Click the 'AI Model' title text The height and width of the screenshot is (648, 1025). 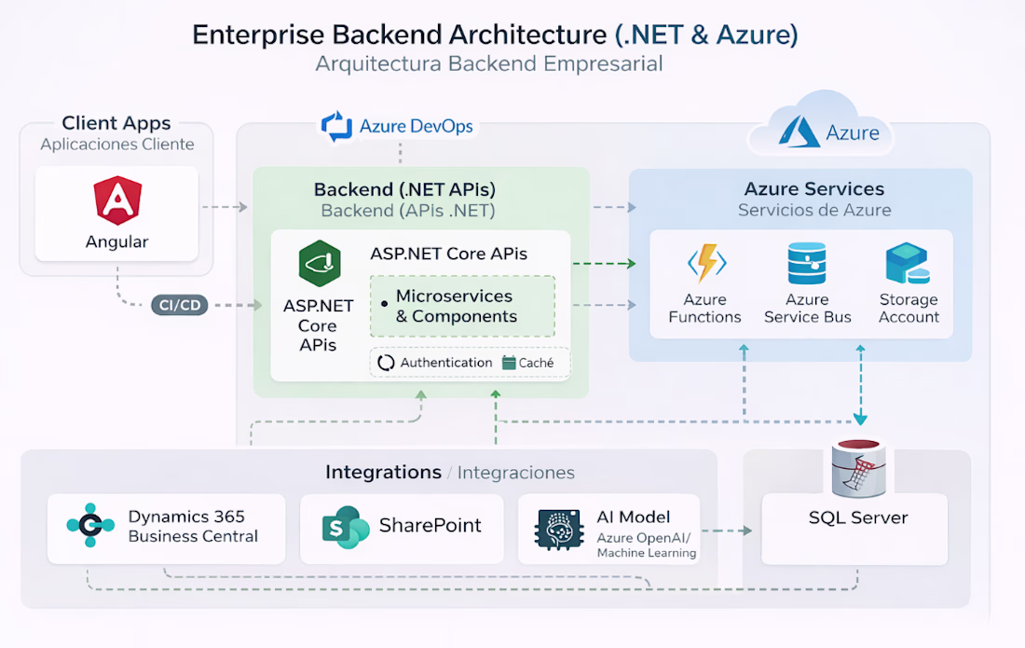point(634,517)
